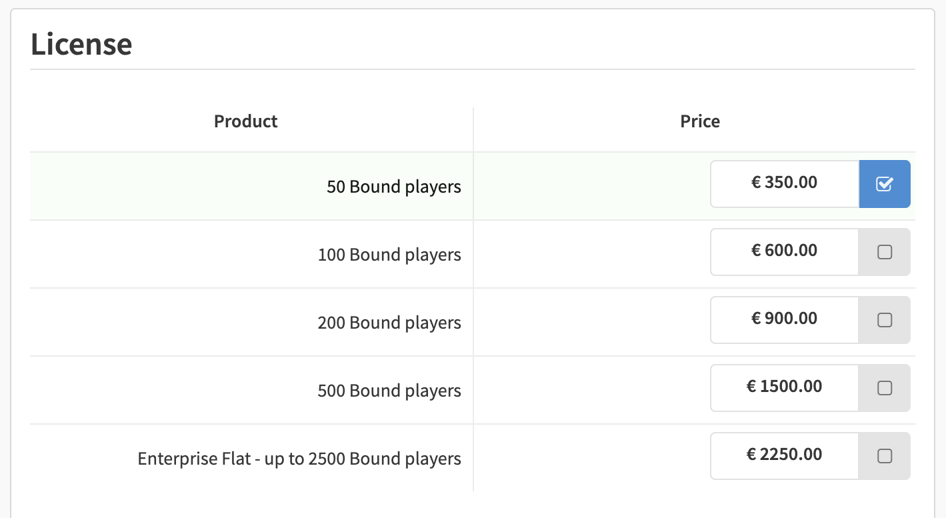Check the 100 Bound players checkbox
946x518 pixels.
click(884, 252)
